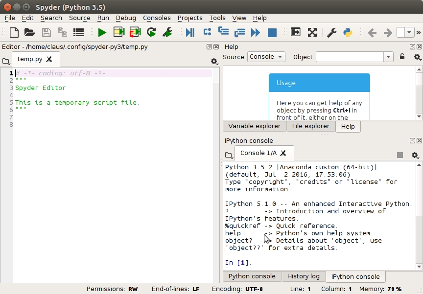Browse console tabs next to Console 1/A
The image size is (423, 294).
coord(229,155)
